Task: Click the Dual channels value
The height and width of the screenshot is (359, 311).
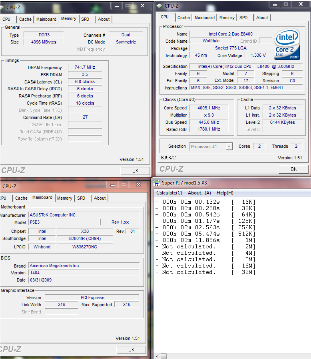Action: pyautogui.click(x=126, y=35)
